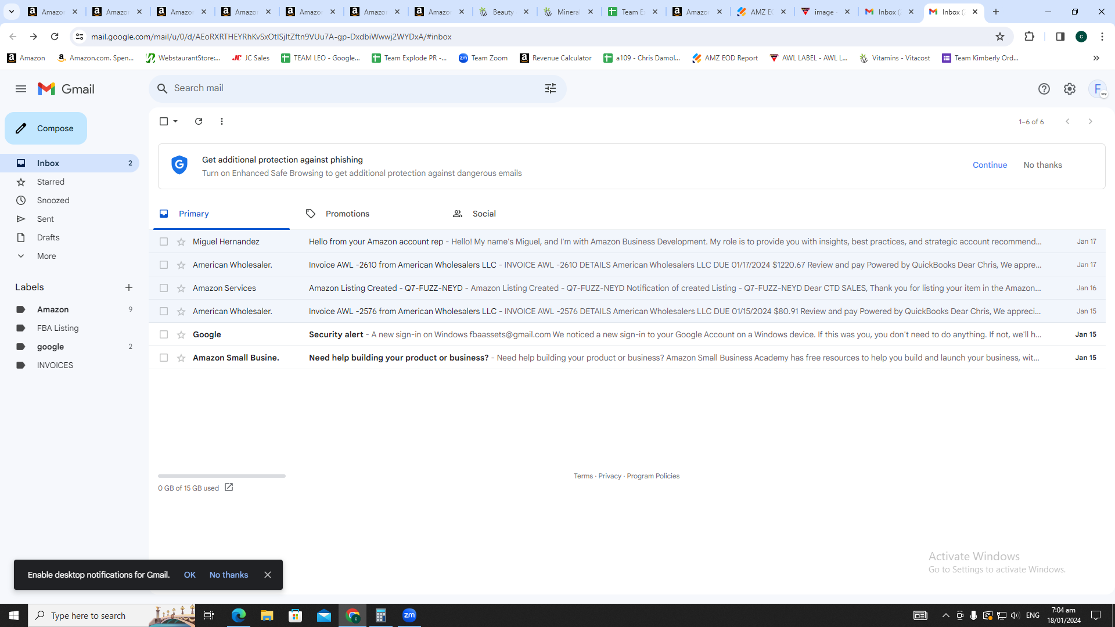Open search filter options
This screenshot has width=1115, height=627.
click(x=551, y=88)
